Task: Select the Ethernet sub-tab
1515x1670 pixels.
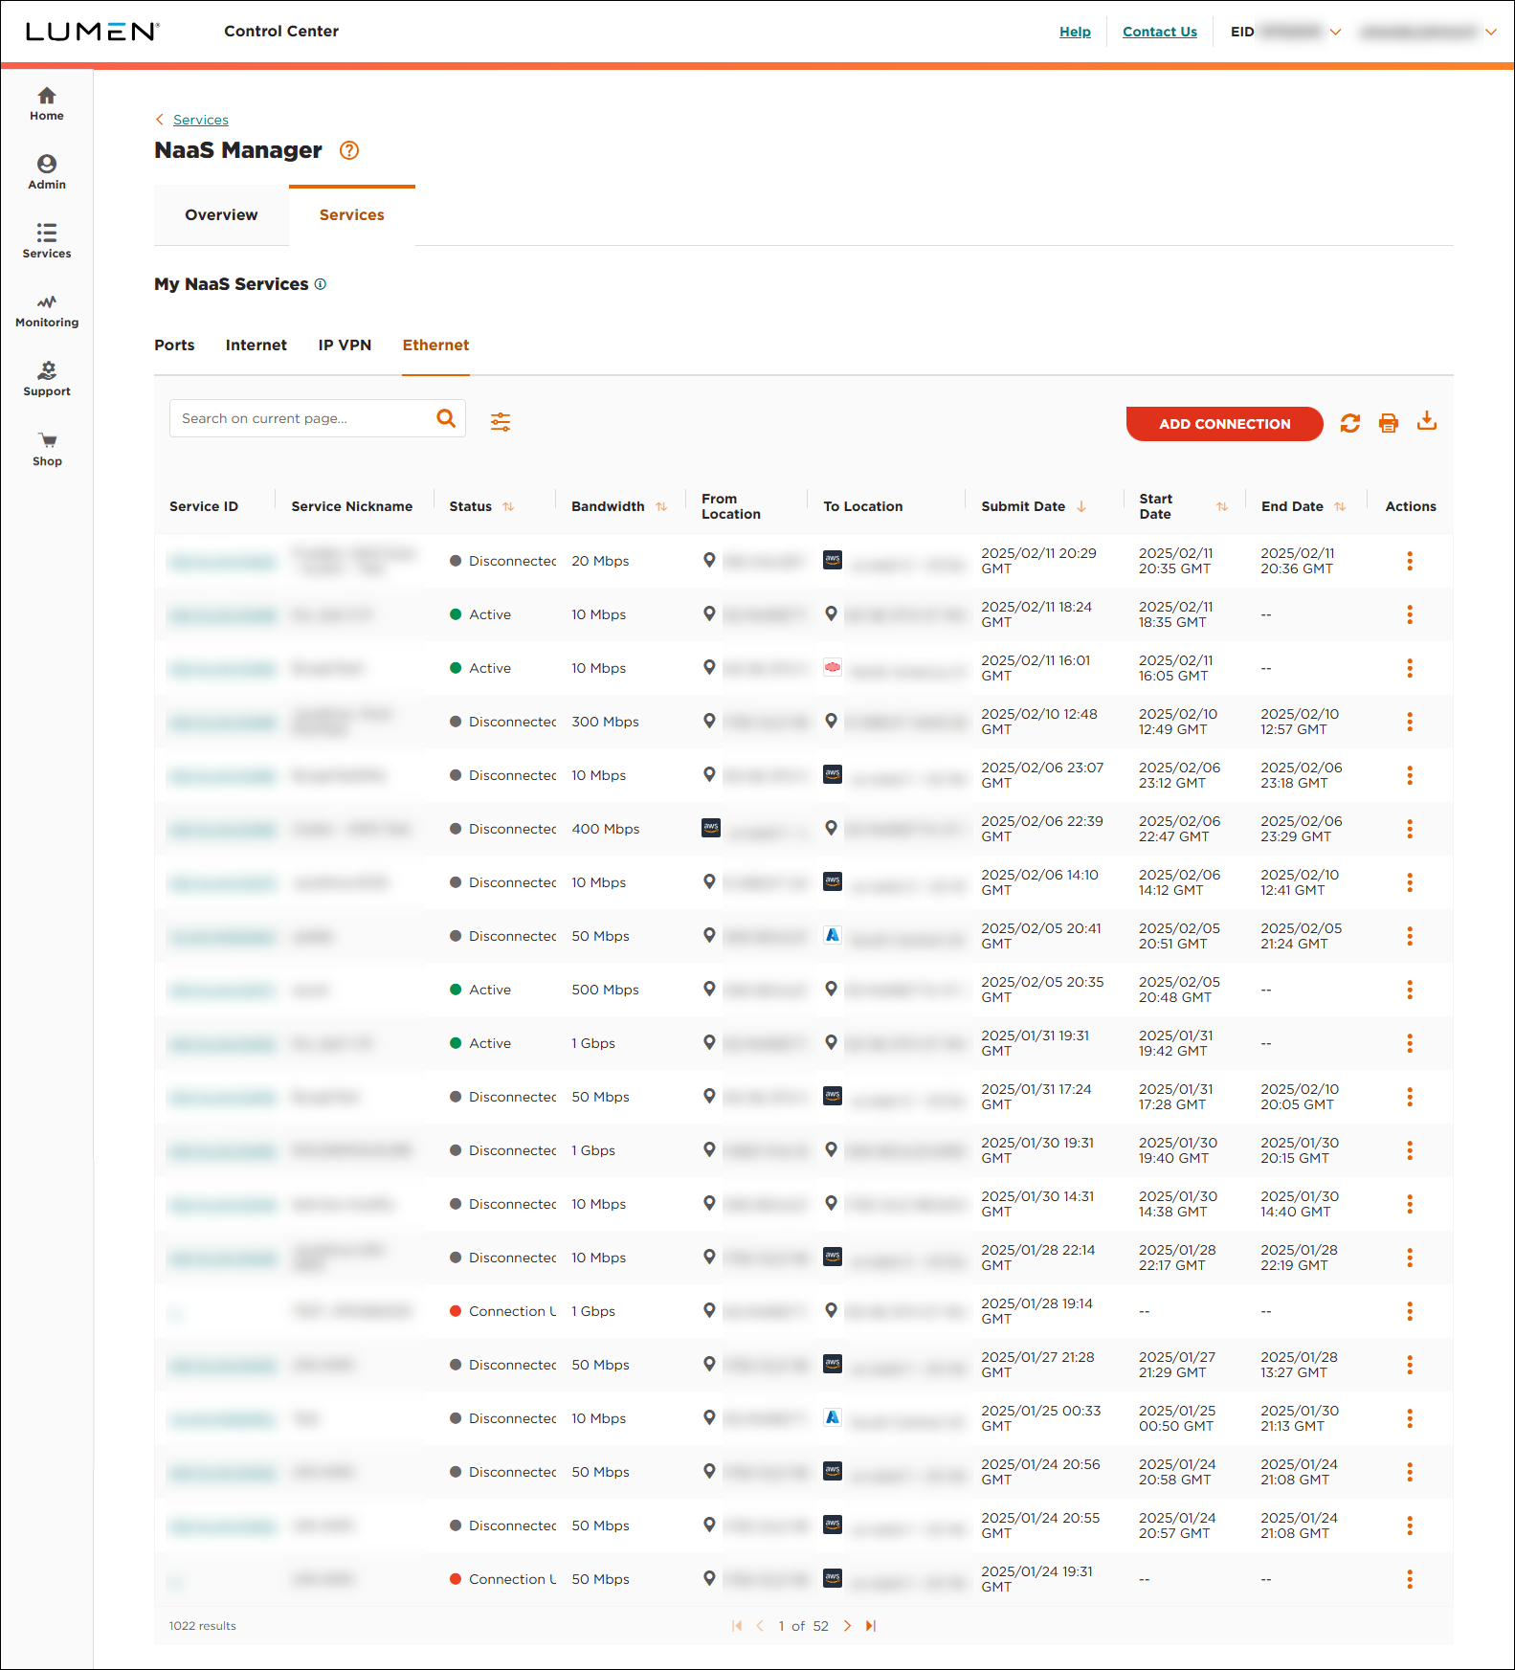Action: 435,345
